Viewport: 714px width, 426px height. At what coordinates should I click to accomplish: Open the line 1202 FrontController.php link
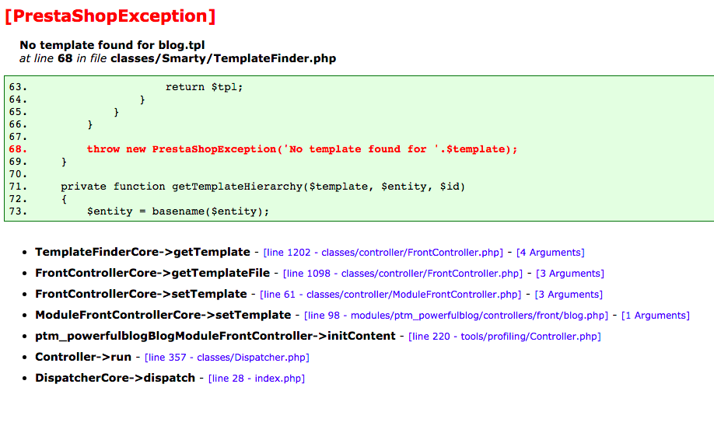(x=383, y=253)
